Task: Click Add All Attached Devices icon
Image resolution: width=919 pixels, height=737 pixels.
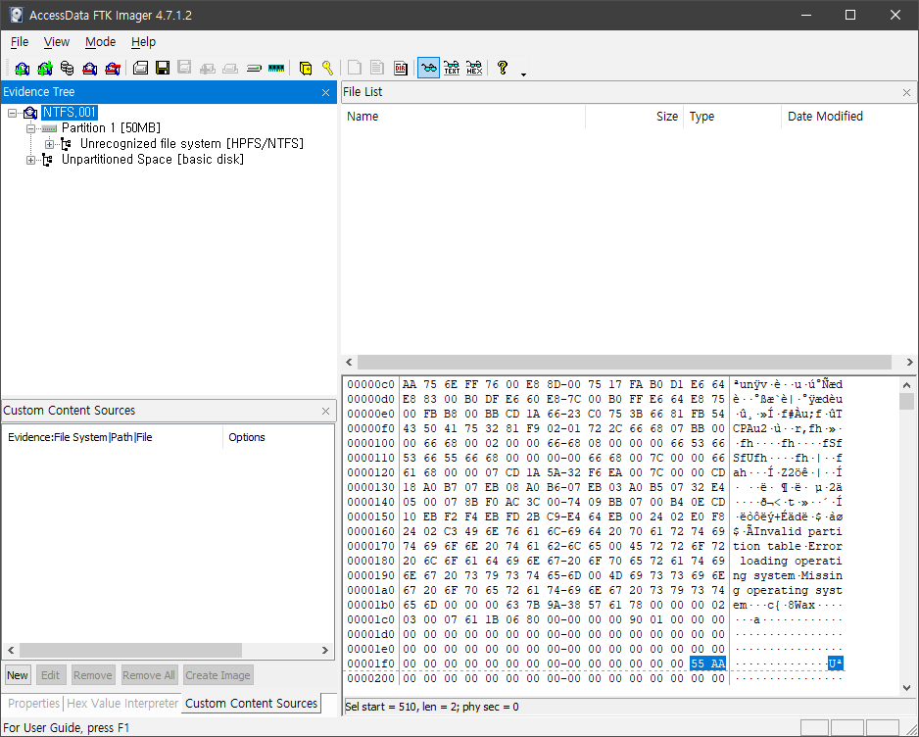Action: [x=45, y=68]
